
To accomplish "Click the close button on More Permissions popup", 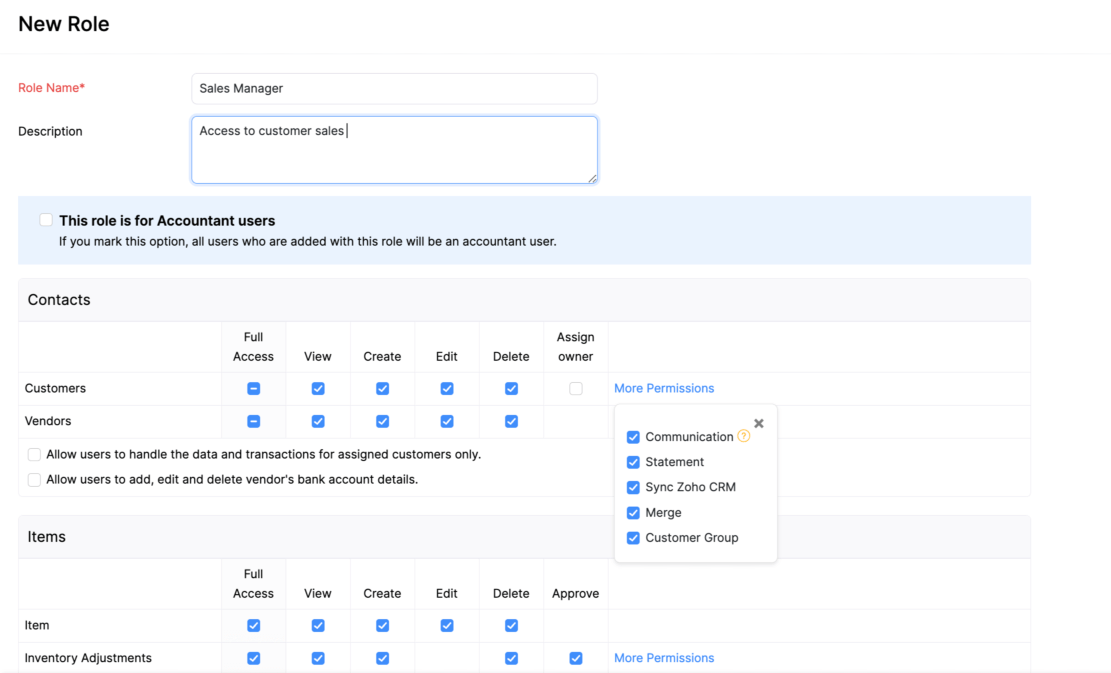I will coord(759,423).
